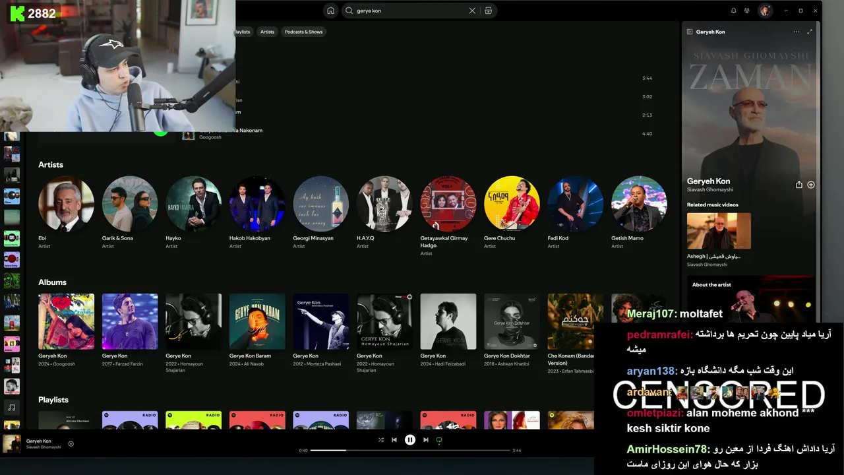The width and height of the screenshot is (844, 475).
Task: Open the Browse icon beside search
Action: pos(488,11)
